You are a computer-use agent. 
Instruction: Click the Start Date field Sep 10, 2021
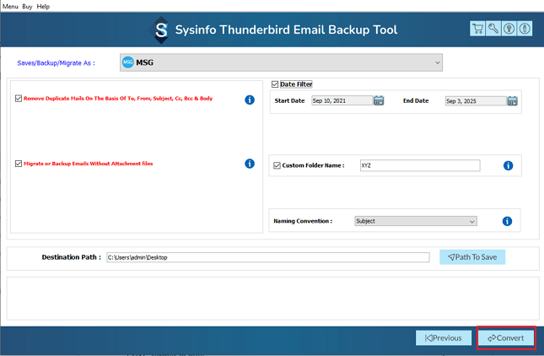pyautogui.click(x=342, y=100)
